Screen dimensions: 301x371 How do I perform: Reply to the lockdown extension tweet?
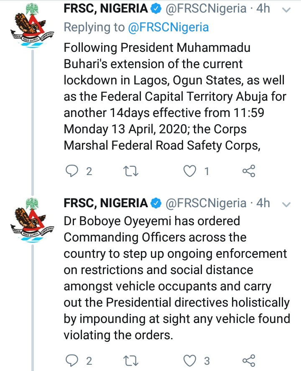[71, 171]
